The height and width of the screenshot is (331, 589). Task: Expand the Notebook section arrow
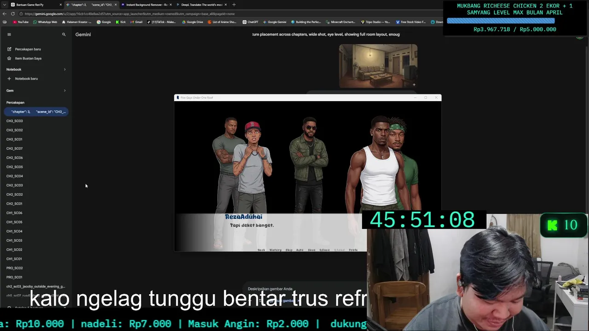(64, 69)
